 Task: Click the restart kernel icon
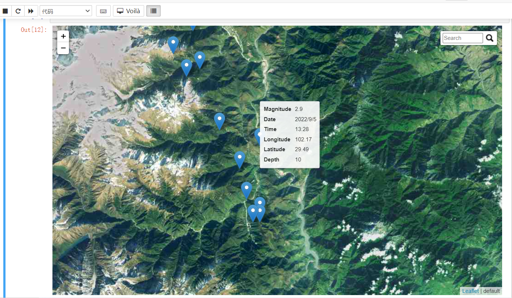(18, 11)
